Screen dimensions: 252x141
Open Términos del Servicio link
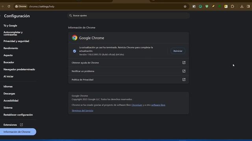click(x=82, y=110)
